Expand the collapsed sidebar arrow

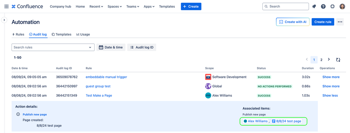(4, 20)
